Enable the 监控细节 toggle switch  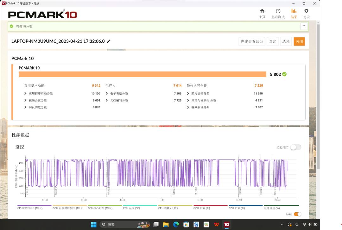[295, 147]
